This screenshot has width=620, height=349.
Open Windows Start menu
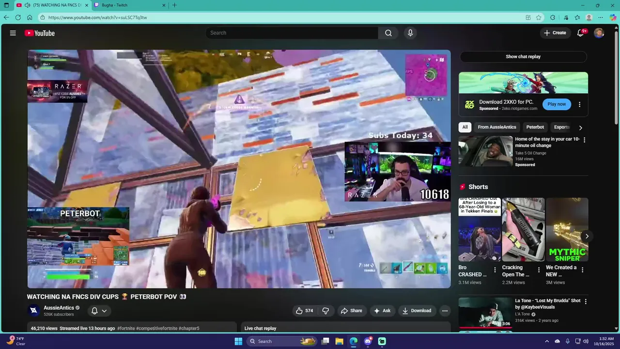point(238,341)
